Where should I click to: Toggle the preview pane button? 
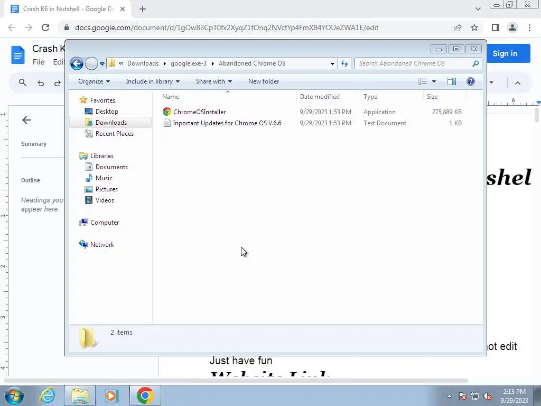click(452, 81)
